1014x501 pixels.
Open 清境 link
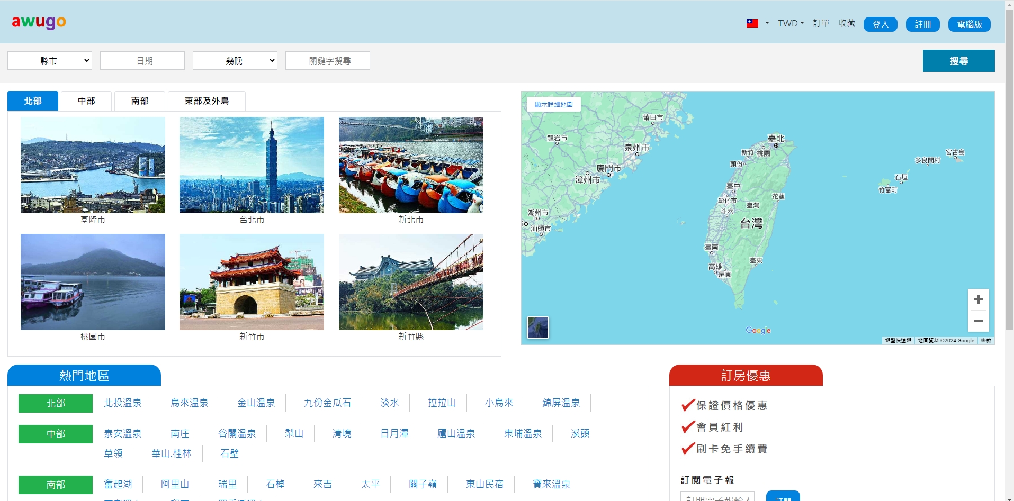[342, 434]
